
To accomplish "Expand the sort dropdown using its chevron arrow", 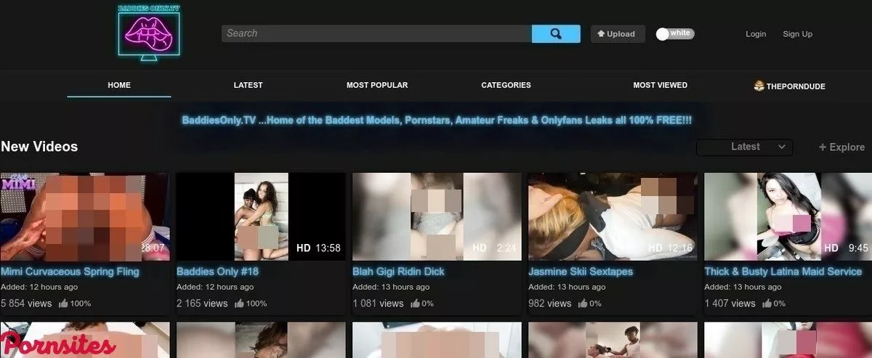I will click(782, 147).
